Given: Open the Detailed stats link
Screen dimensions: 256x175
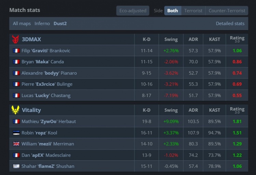Looking at the screenshot, I should (230, 23).
